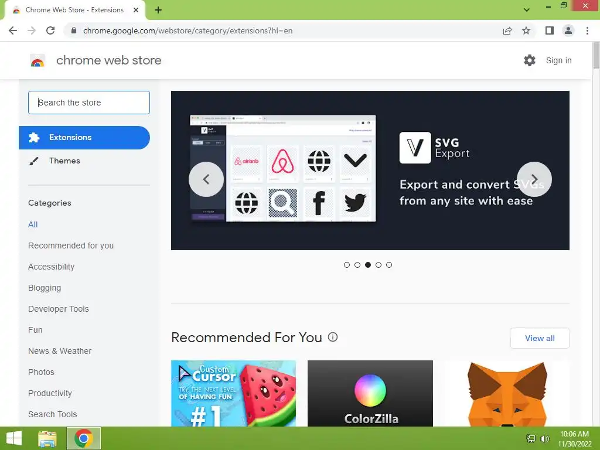Viewport: 600px width, 450px height.
Task: Select the All category
Action: click(33, 224)
